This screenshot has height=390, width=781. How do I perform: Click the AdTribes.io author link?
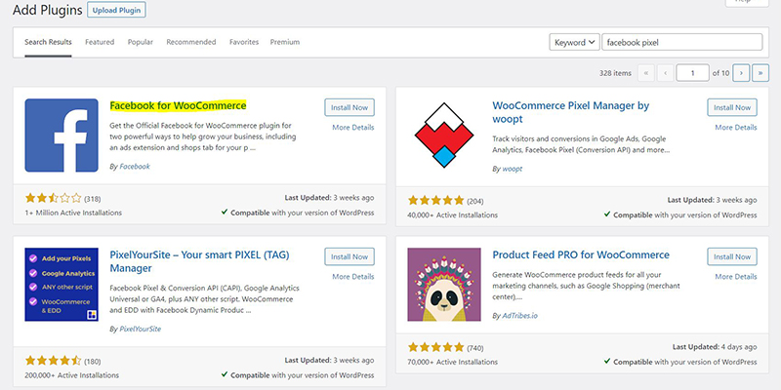pyautogui.click(x=520, y=315)
